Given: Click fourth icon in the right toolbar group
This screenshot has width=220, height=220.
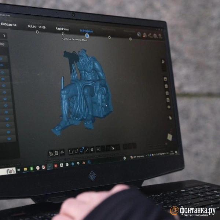Looking at the screenshot, I should pos(168,100).
